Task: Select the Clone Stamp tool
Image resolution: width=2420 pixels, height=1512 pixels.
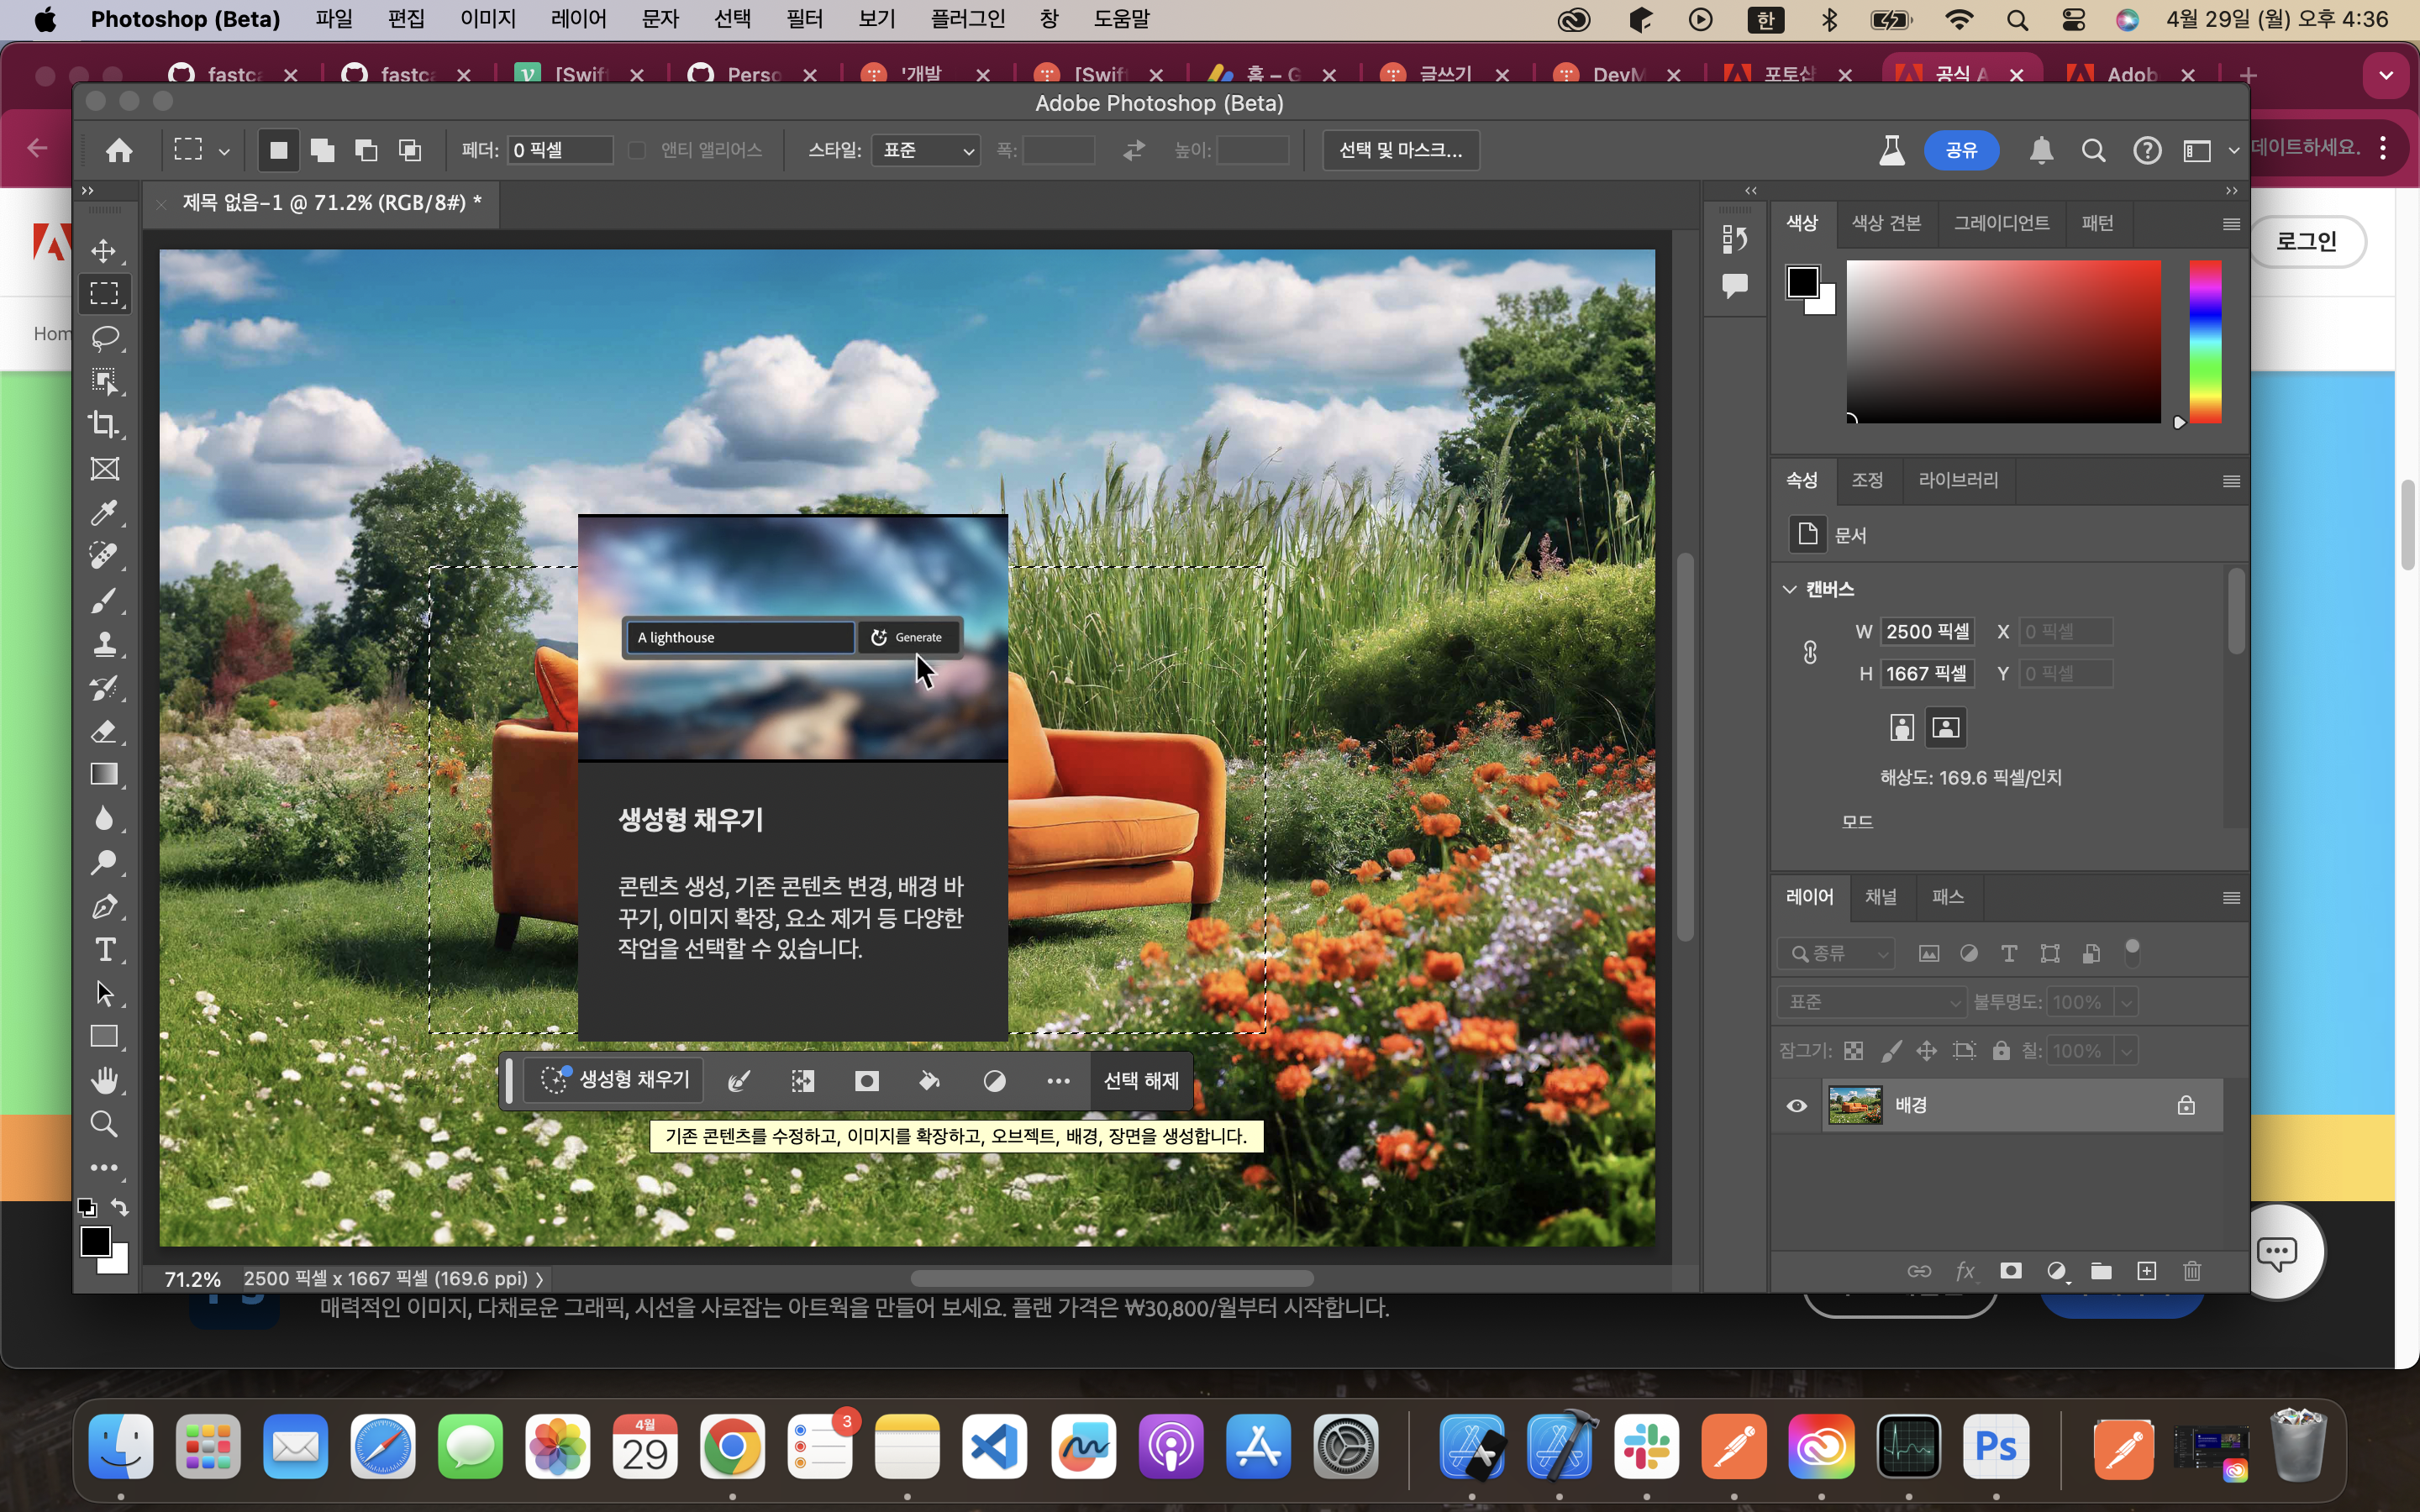Action: click(104, 643)
